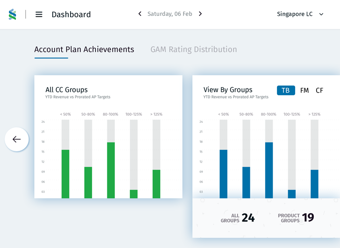Viewport: 340px width, 248px height.
Task: Click green 80-100% bar in All CC Groups
Action: point(111,170)
